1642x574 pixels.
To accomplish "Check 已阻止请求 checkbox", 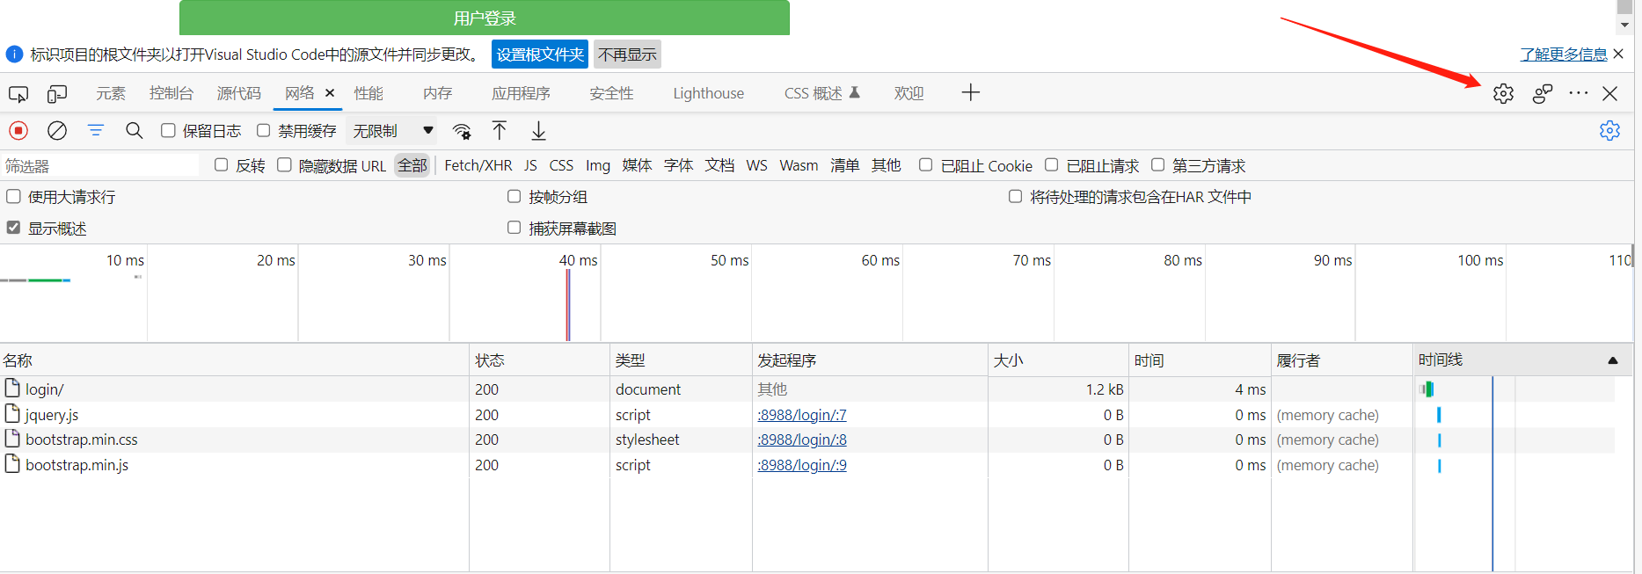I will [x=1051, y=164].
